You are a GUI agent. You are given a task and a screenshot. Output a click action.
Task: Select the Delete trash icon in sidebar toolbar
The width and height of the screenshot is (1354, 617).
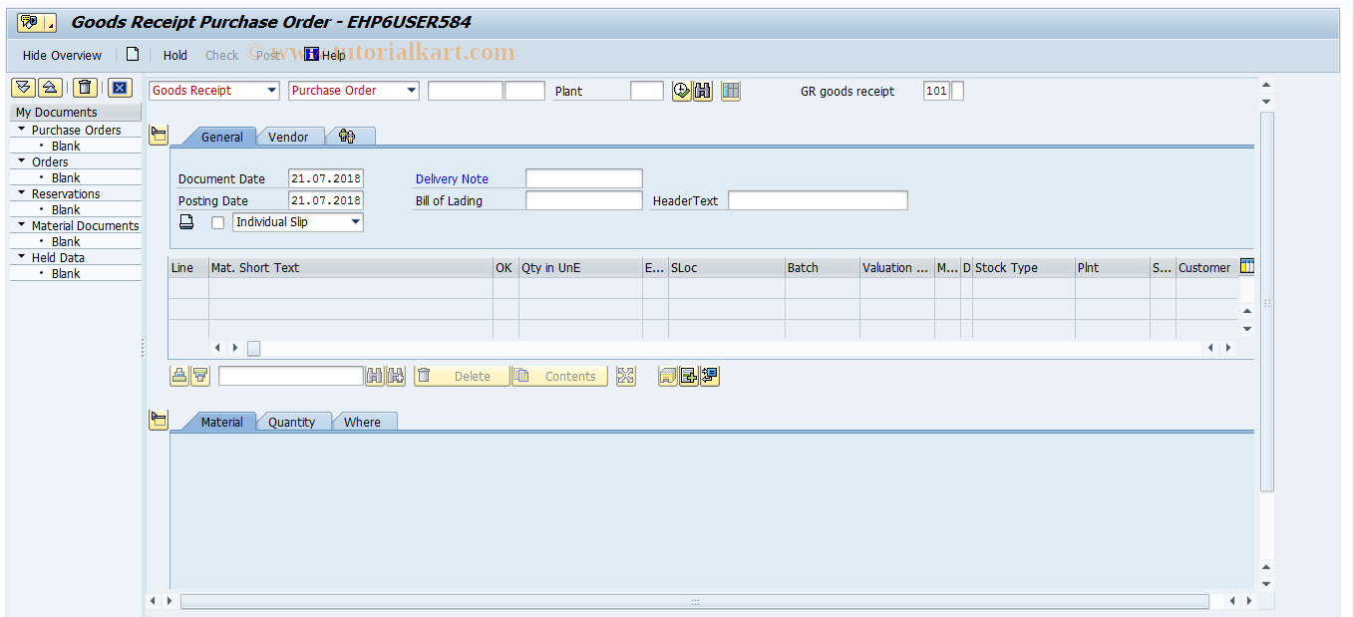click(85, 88)
